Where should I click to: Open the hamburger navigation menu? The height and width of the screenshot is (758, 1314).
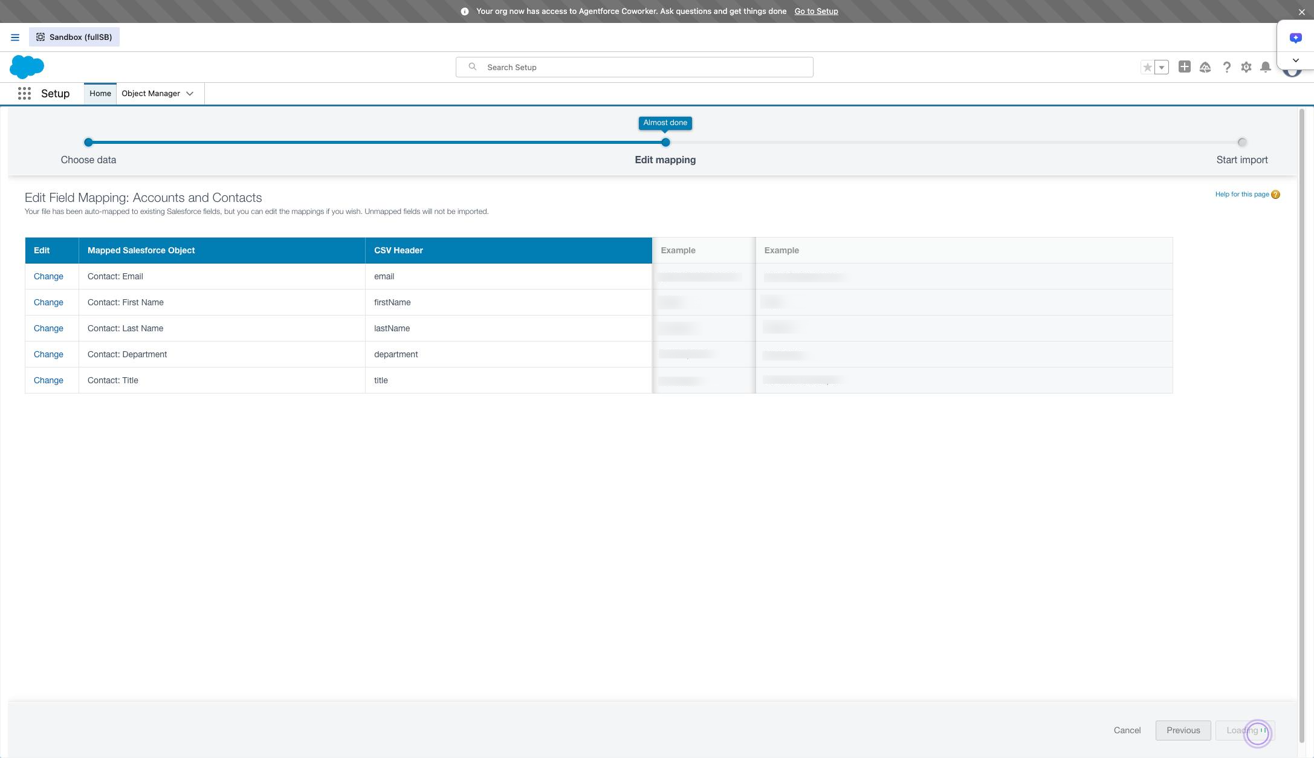click(x=15, y=37)
